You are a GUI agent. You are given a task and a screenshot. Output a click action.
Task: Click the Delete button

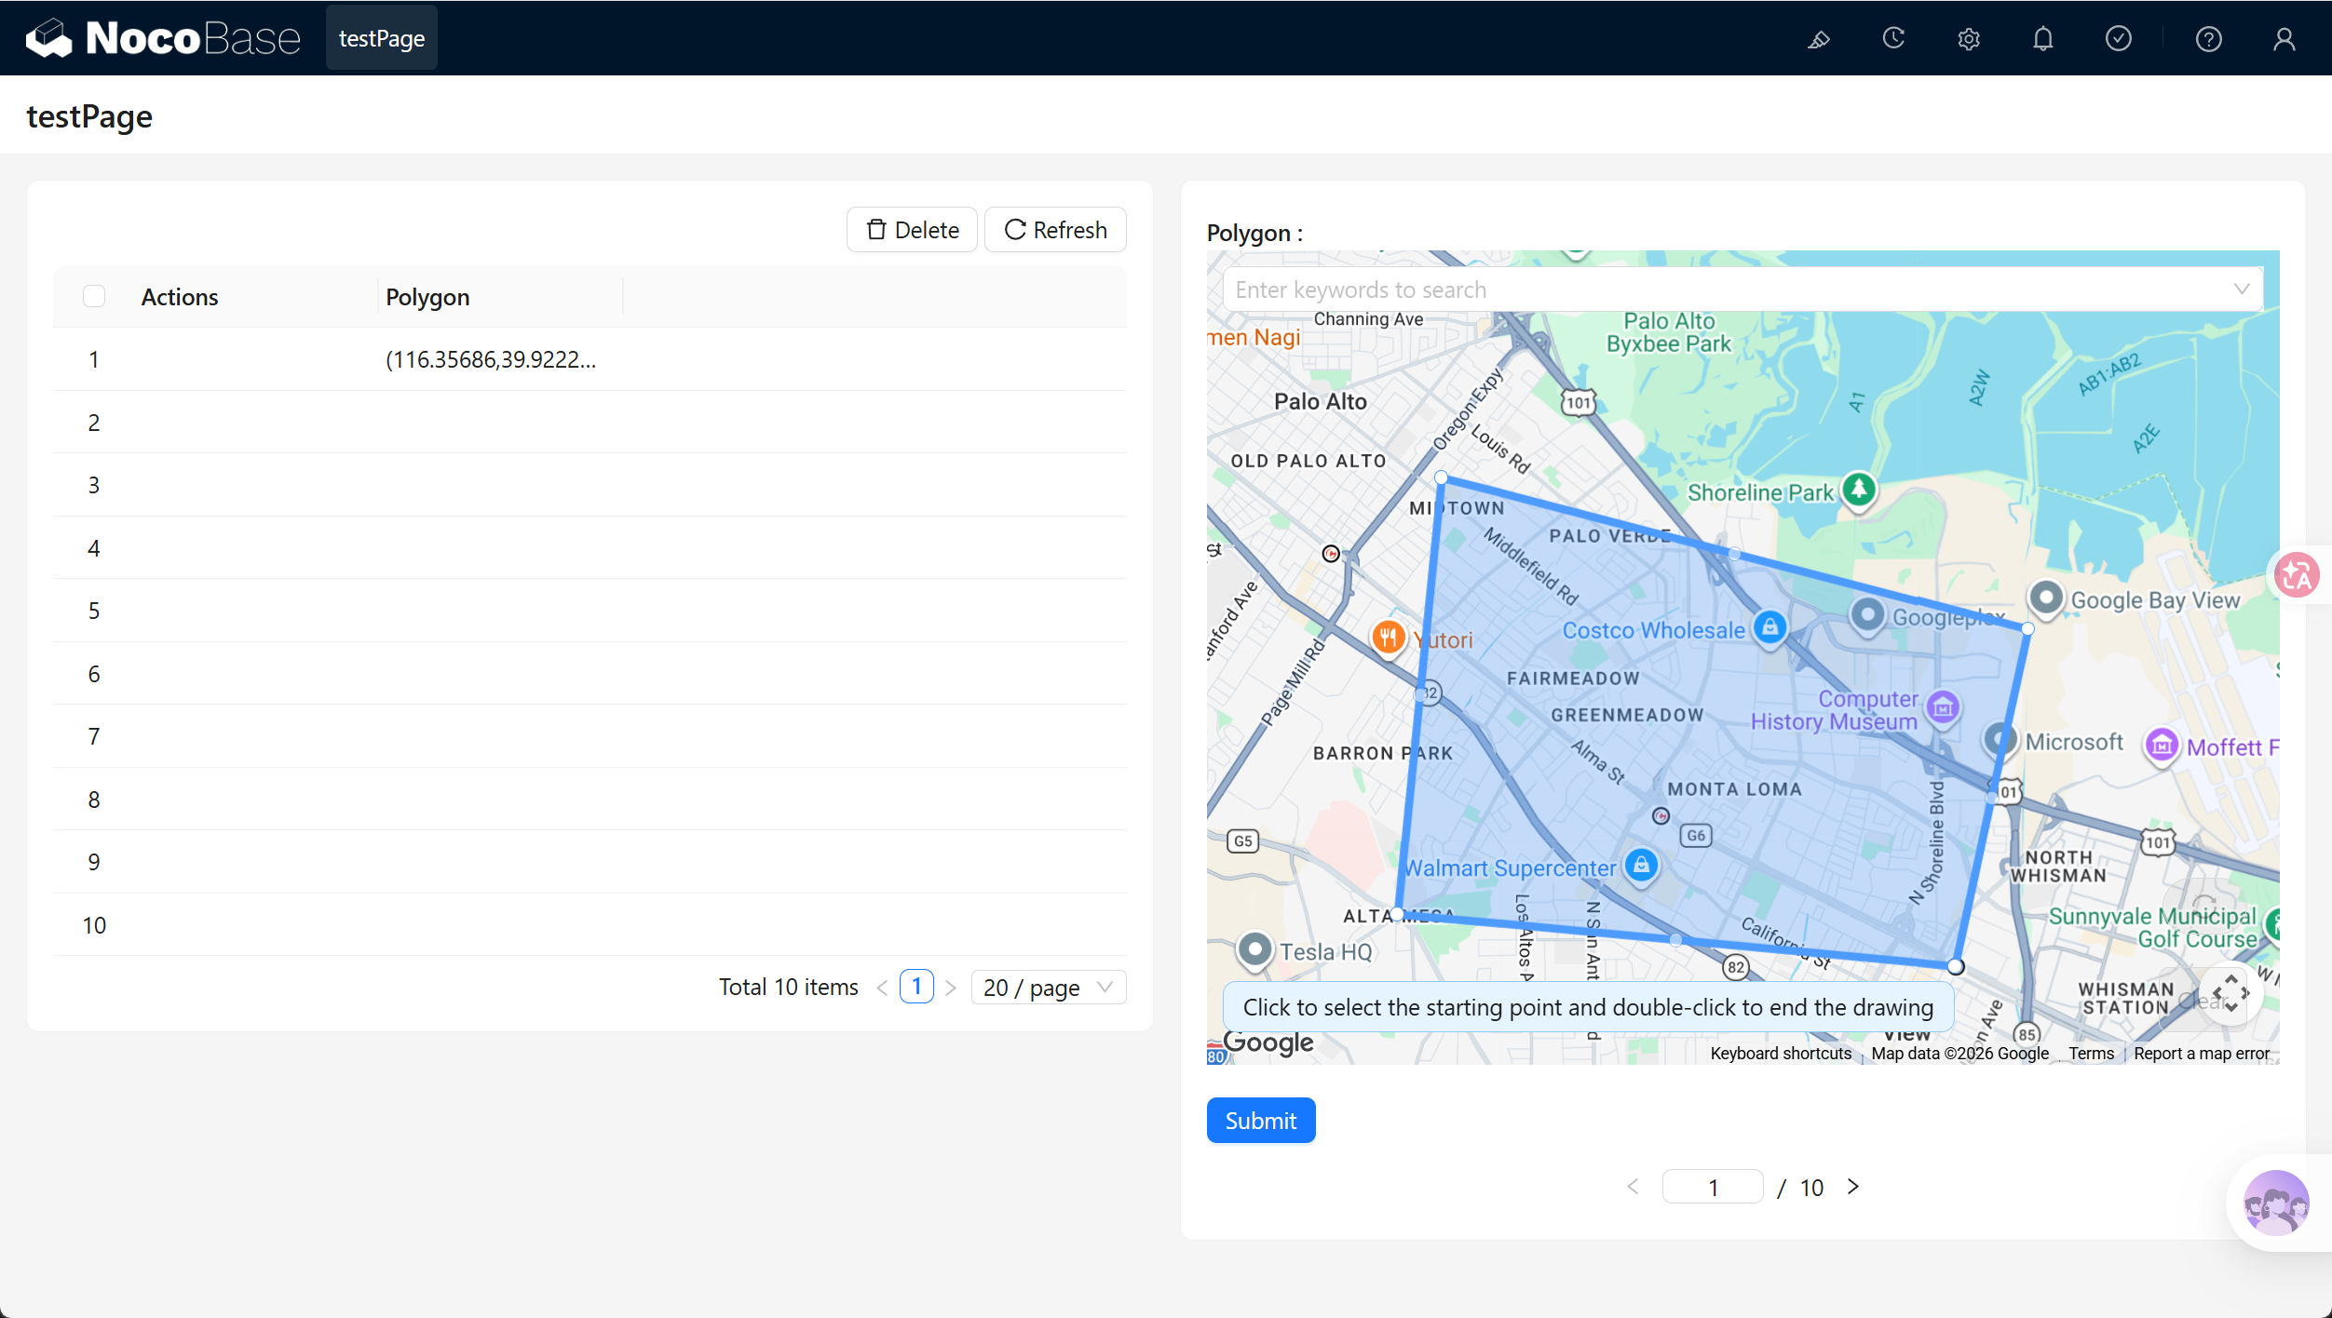pyautogui.click(x=912, y=230)
